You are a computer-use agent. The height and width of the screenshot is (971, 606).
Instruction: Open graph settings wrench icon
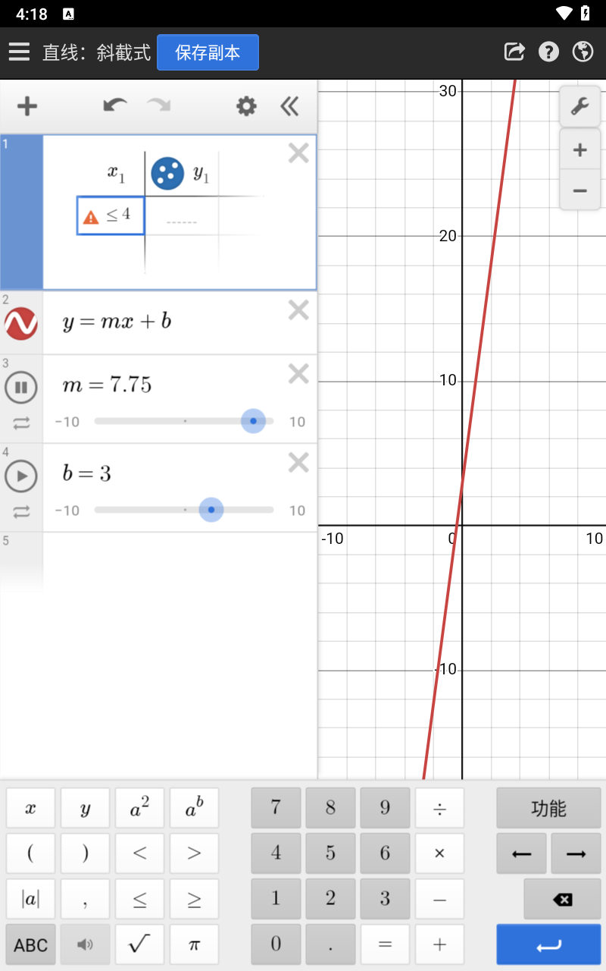[x=579, y=106]
